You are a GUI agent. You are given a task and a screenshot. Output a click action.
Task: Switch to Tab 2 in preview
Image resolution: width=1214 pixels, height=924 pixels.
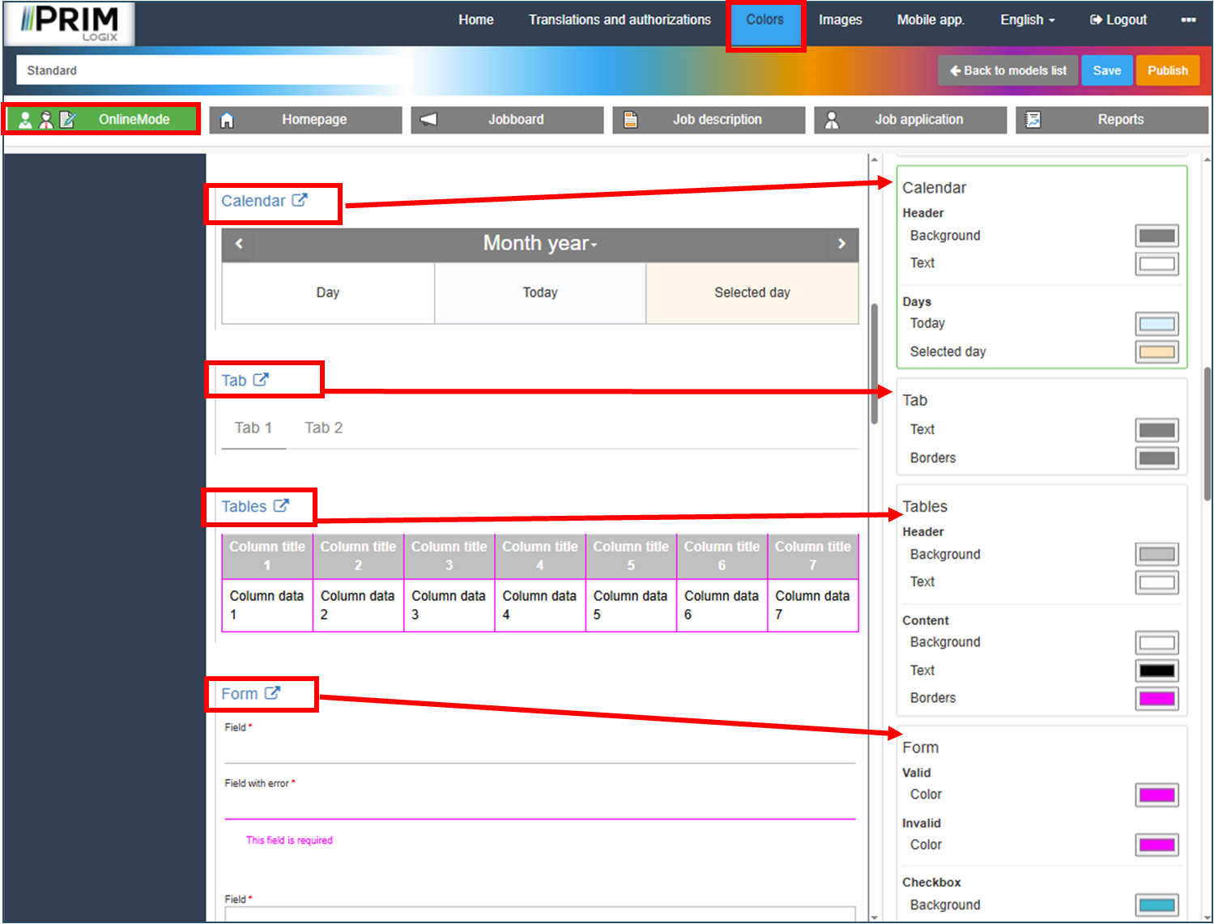pos(323,428)
